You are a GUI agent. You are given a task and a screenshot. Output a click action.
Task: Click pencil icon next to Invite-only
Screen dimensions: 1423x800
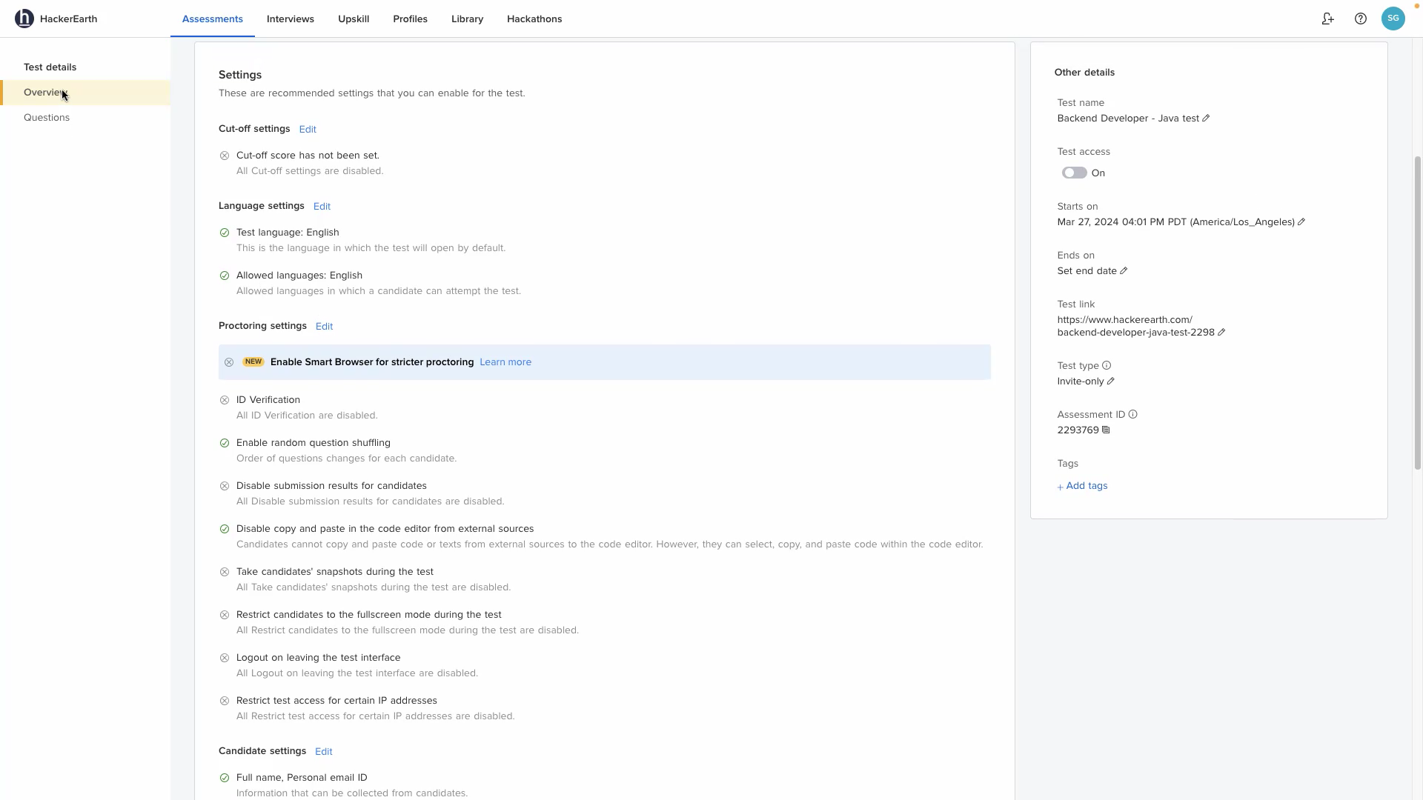click(1110, 381)
